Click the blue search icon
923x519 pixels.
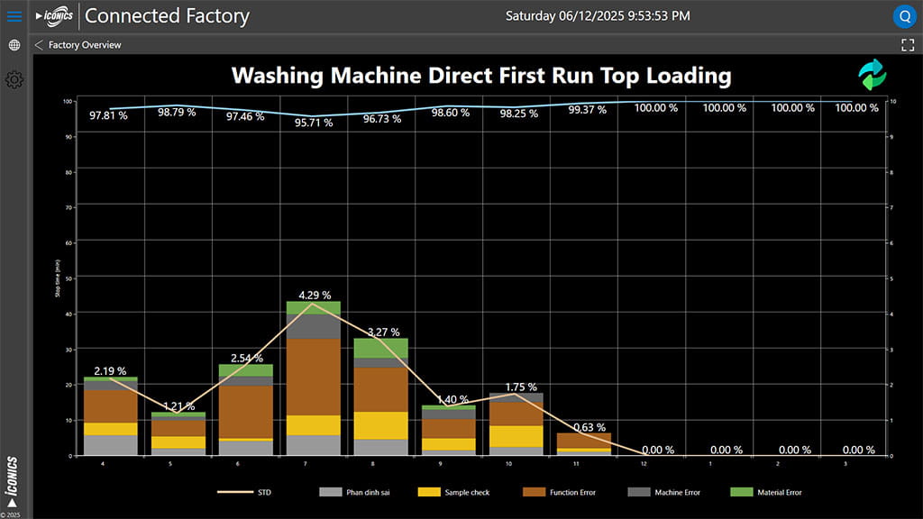904,16
